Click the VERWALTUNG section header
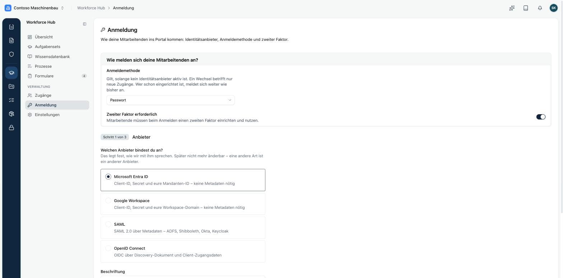The height and width of the screenshot is (278, 563). click(39, 87)
